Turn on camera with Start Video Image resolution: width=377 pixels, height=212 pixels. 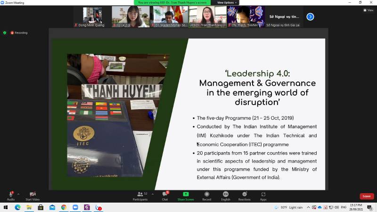(32, 196)
